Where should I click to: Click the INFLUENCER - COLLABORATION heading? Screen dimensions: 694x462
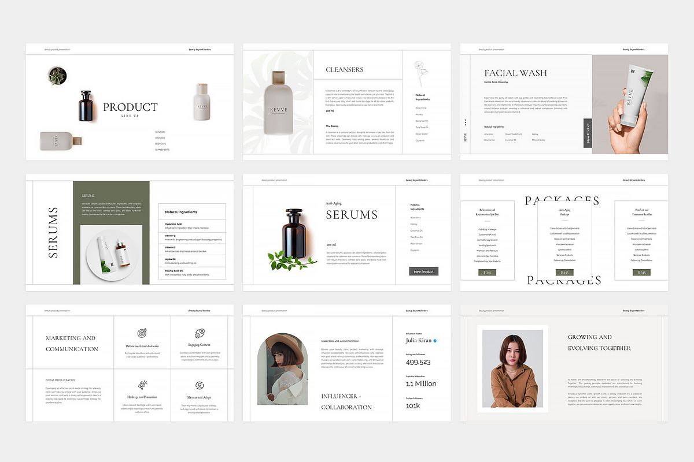click(x=346, y=401)
